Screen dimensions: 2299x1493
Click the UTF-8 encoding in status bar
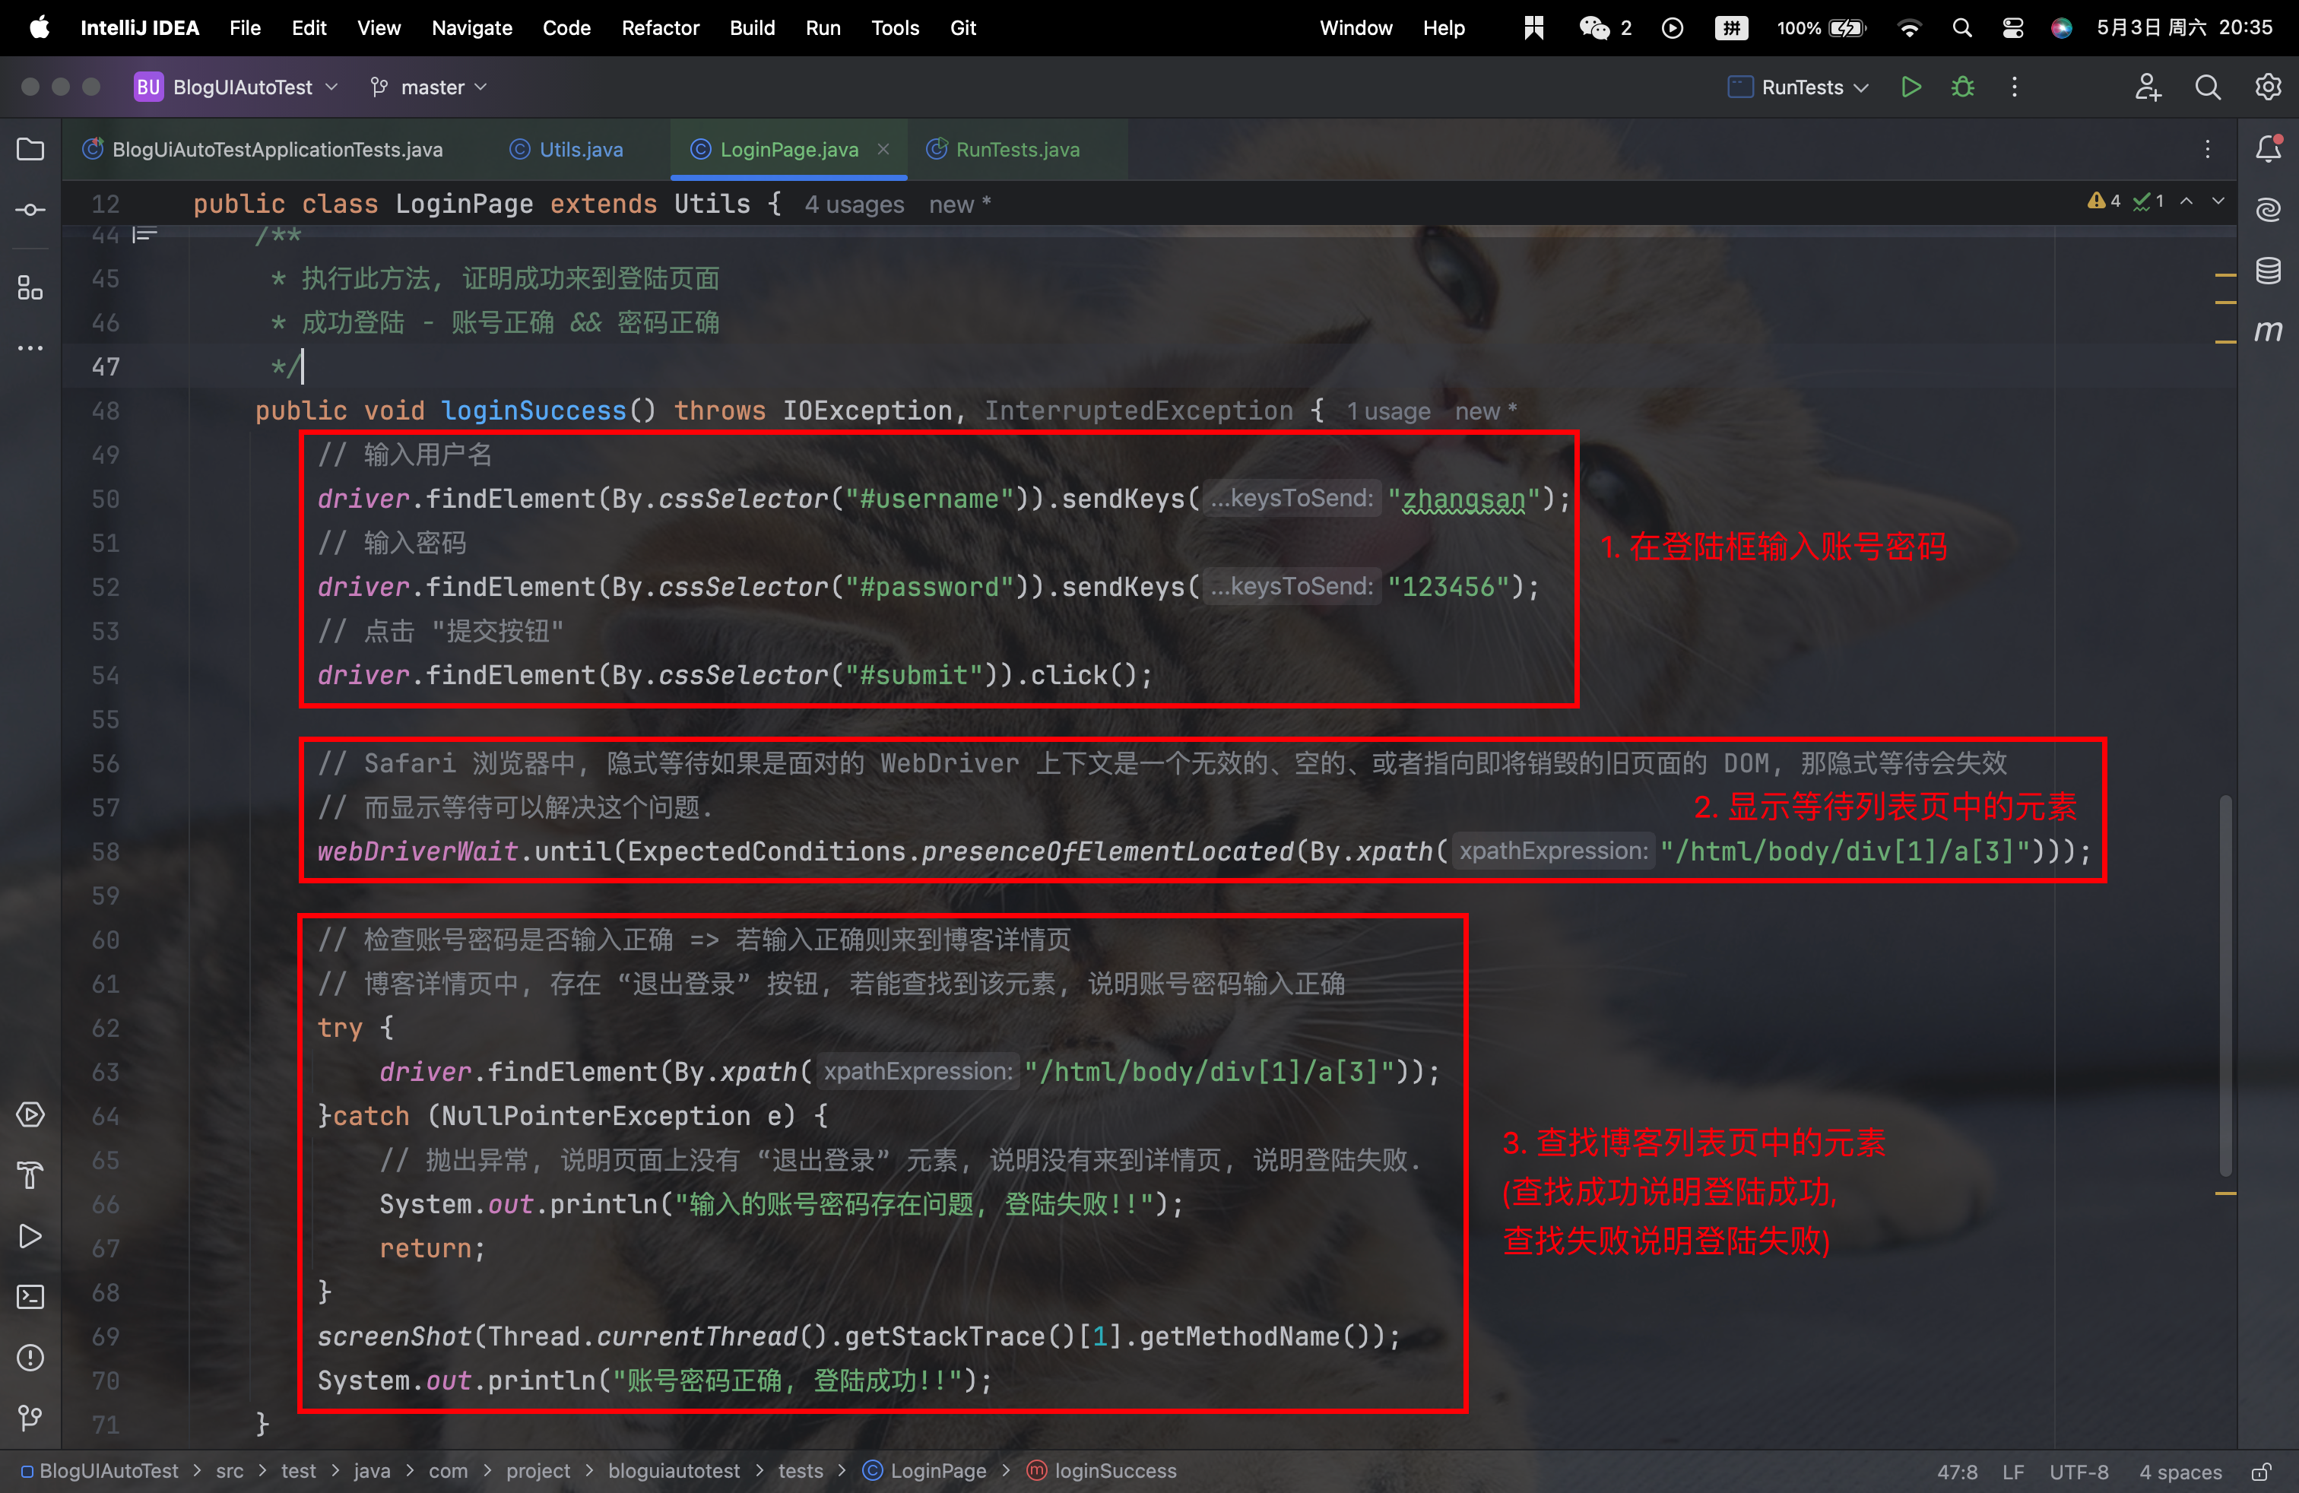click(x=2079, y=1472)
